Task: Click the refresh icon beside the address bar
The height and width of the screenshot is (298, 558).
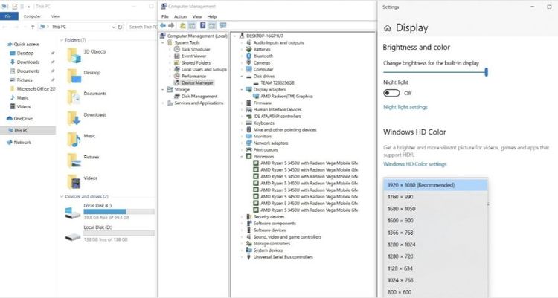Action: coord(121,27)
